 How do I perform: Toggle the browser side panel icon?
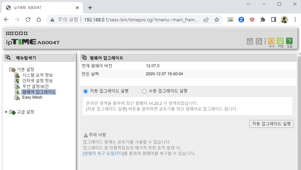click(x=274, y=20)
